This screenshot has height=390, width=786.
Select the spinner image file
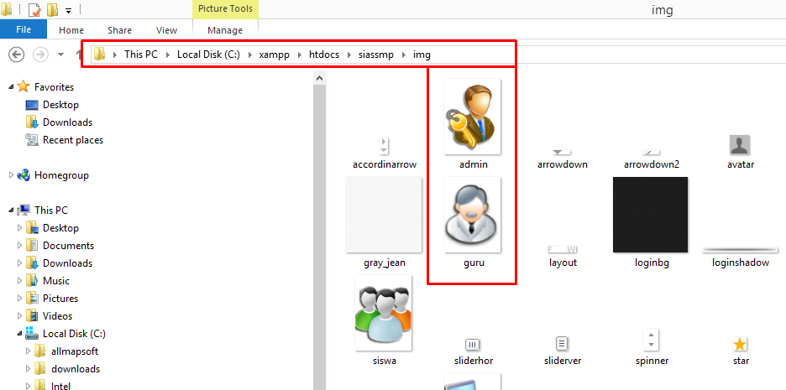tap(651, 347)
